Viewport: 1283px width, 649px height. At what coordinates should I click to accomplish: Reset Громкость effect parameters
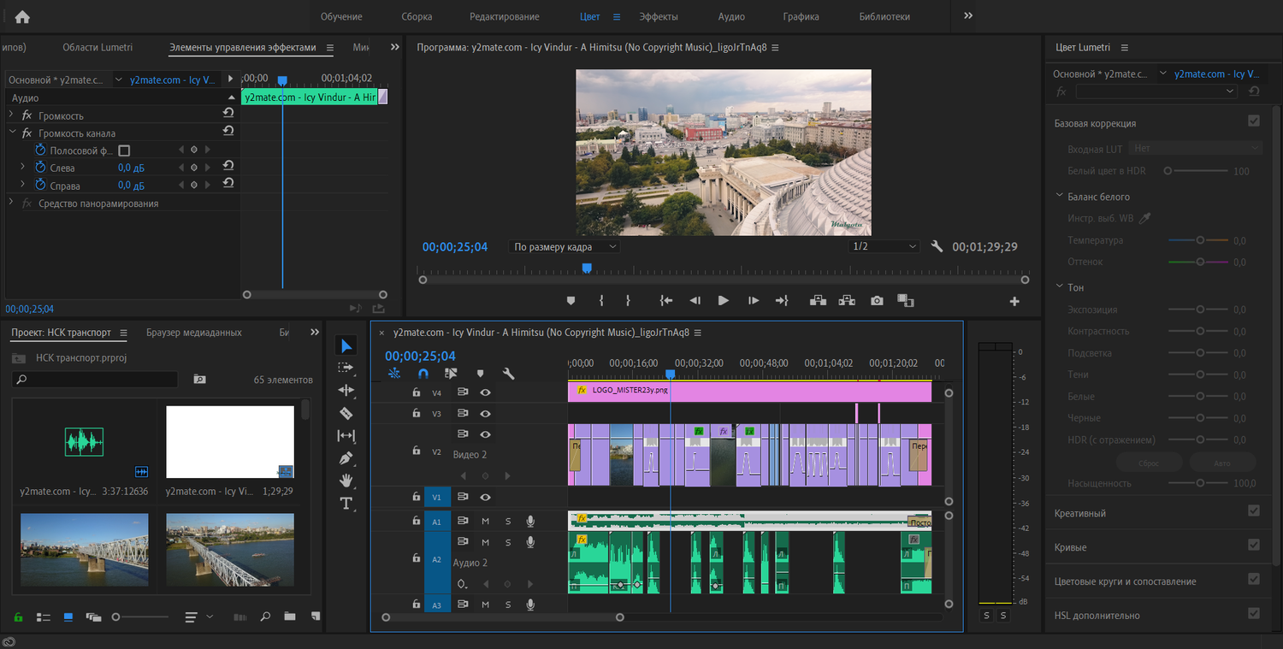click(228, 113)
